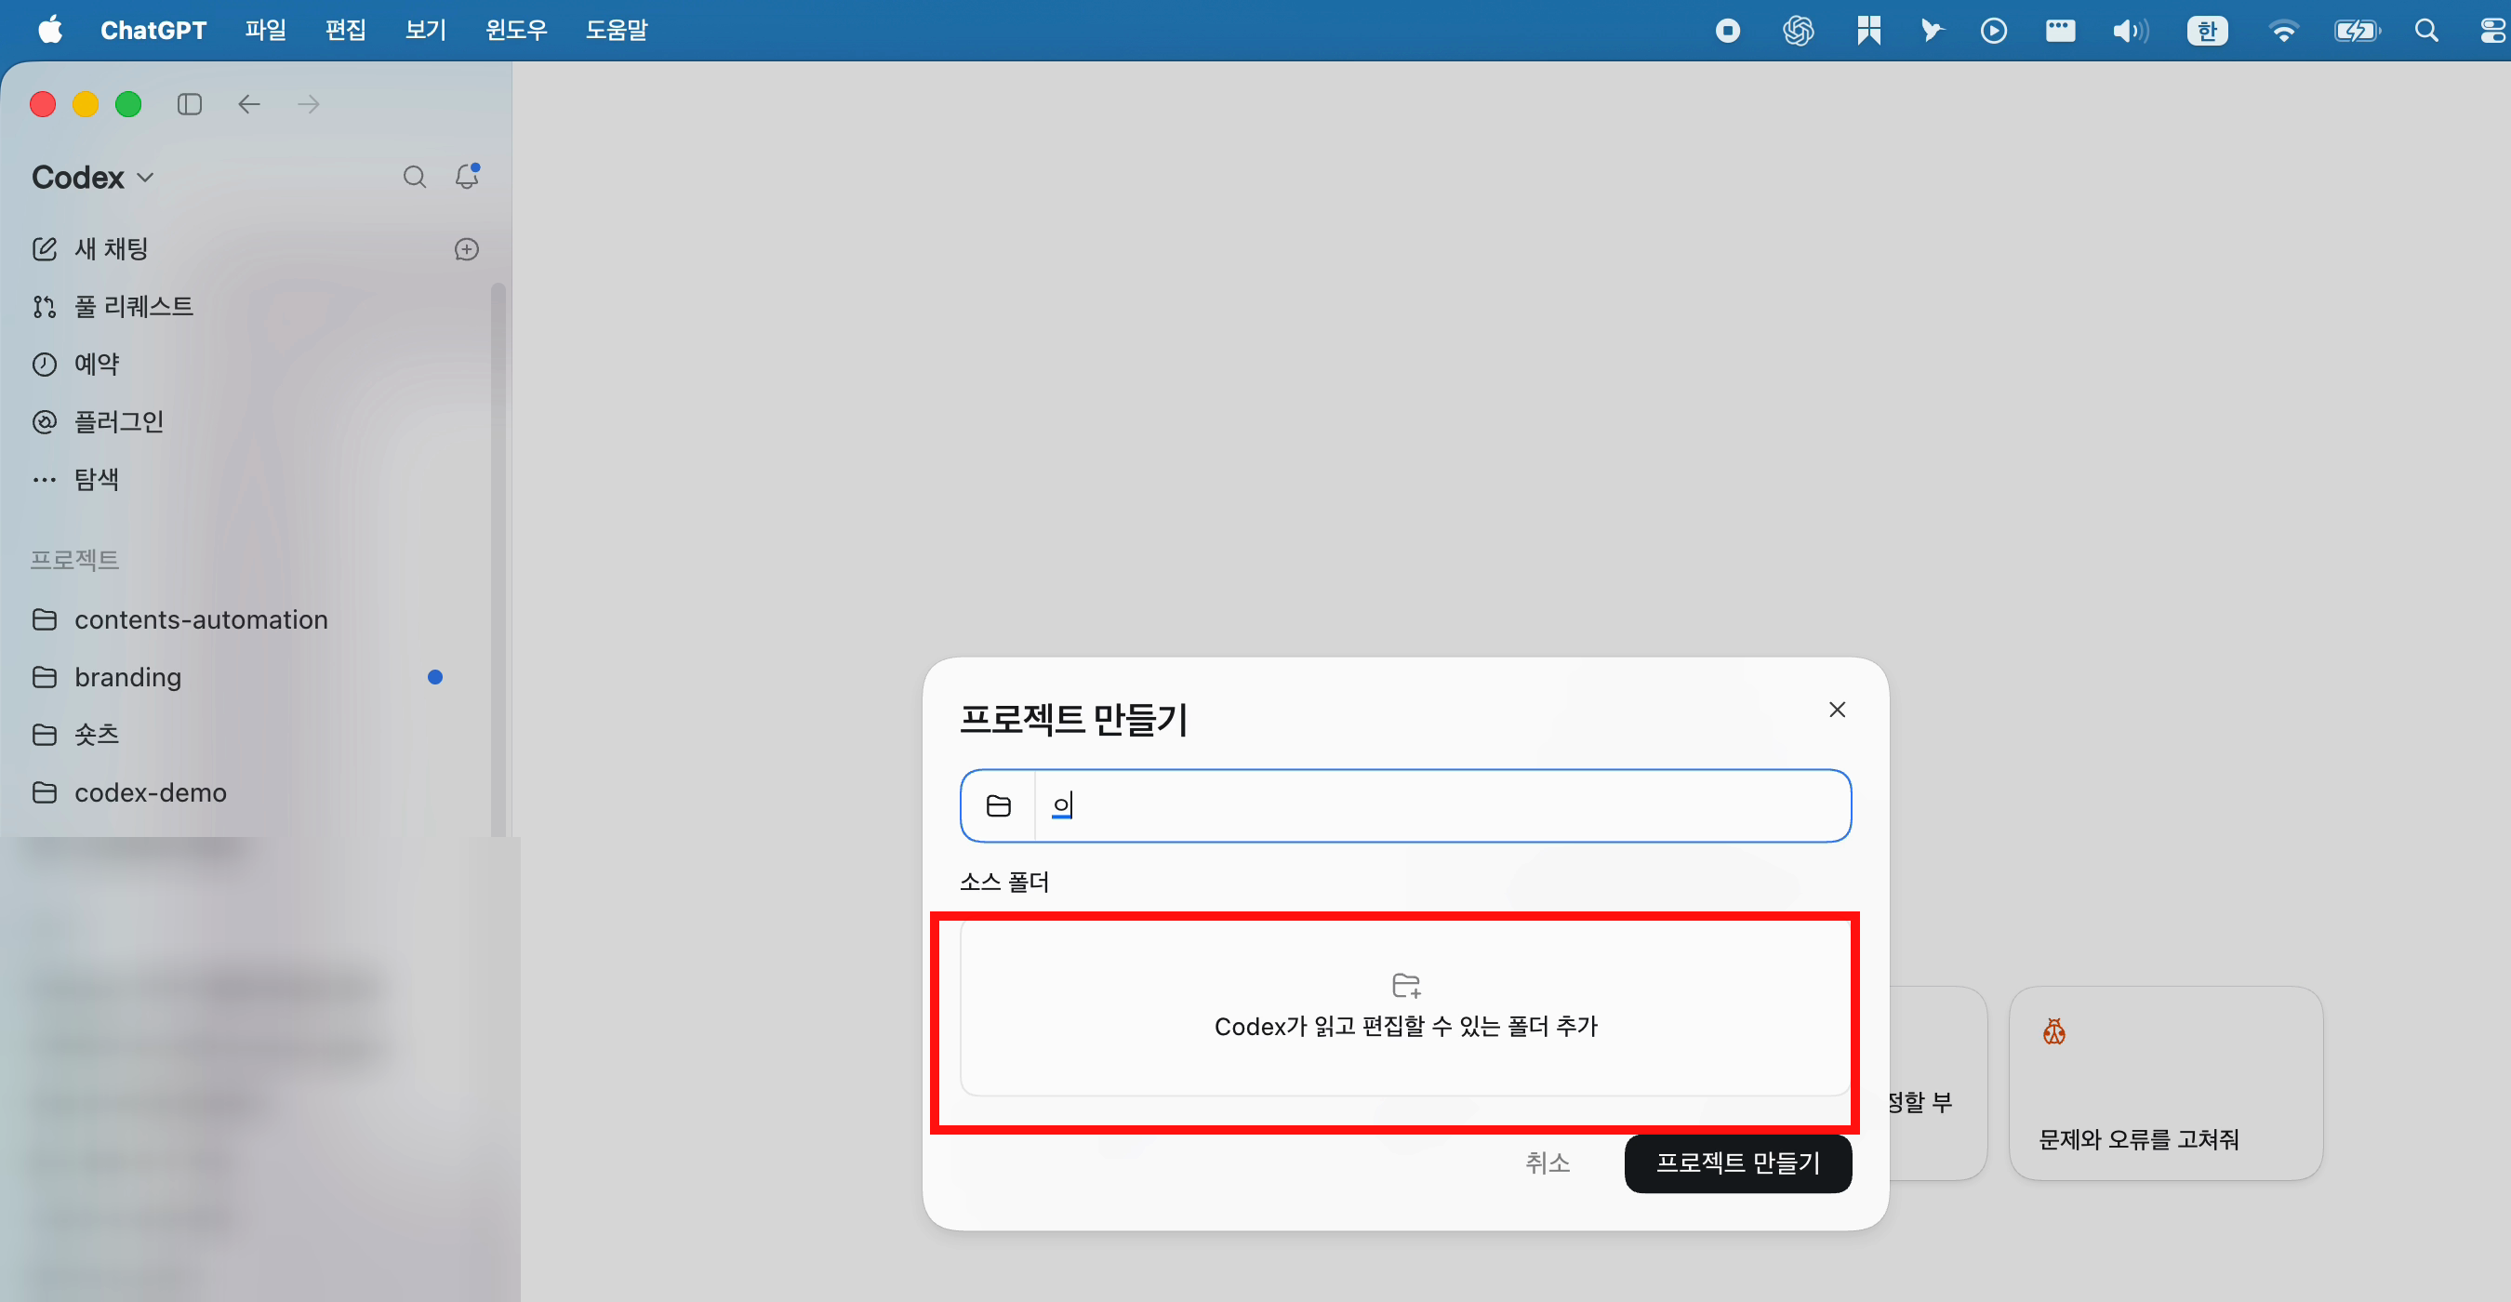Click the bird-shaped menu bar icon
Screen dimensions: 2511x1302
1931,32
